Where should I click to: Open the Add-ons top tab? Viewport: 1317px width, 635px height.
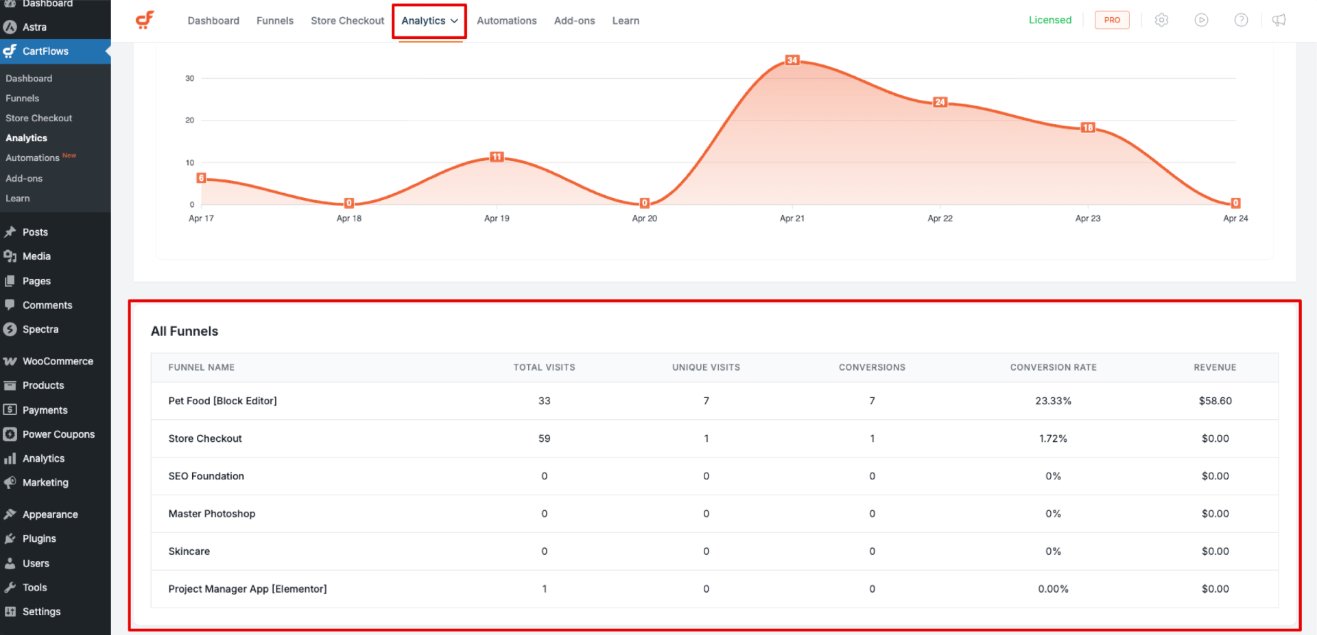(575, 21)
